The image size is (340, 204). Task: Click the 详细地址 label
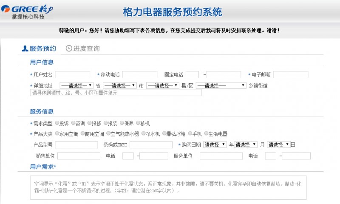pos(43,85)
